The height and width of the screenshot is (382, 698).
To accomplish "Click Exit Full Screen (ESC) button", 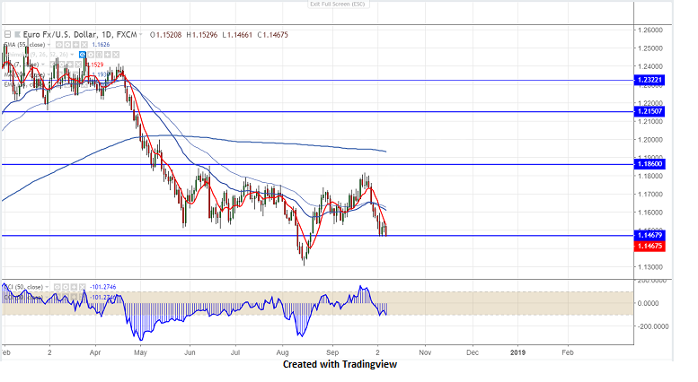I will [x=338, y=4].
